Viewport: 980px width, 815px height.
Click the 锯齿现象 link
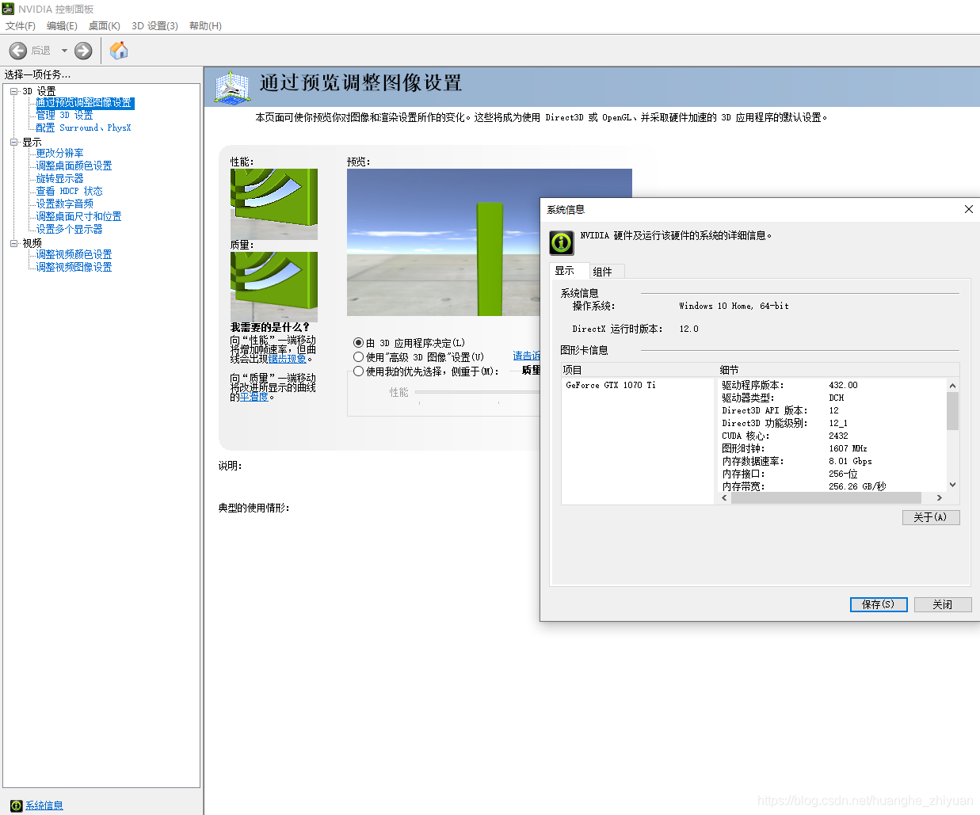(x=287, y=359)
